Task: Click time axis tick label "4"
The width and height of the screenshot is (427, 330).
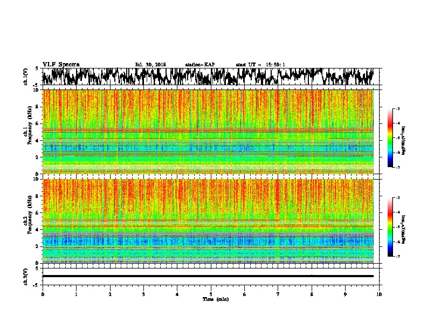Action: (177, 294)
